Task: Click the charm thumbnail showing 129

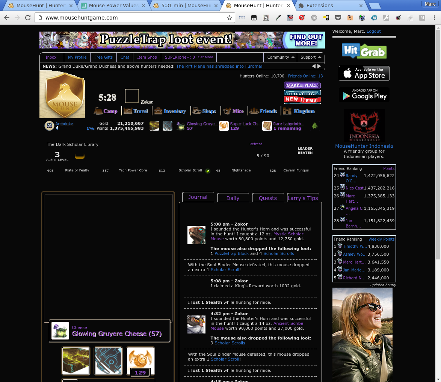Action: 140,361
